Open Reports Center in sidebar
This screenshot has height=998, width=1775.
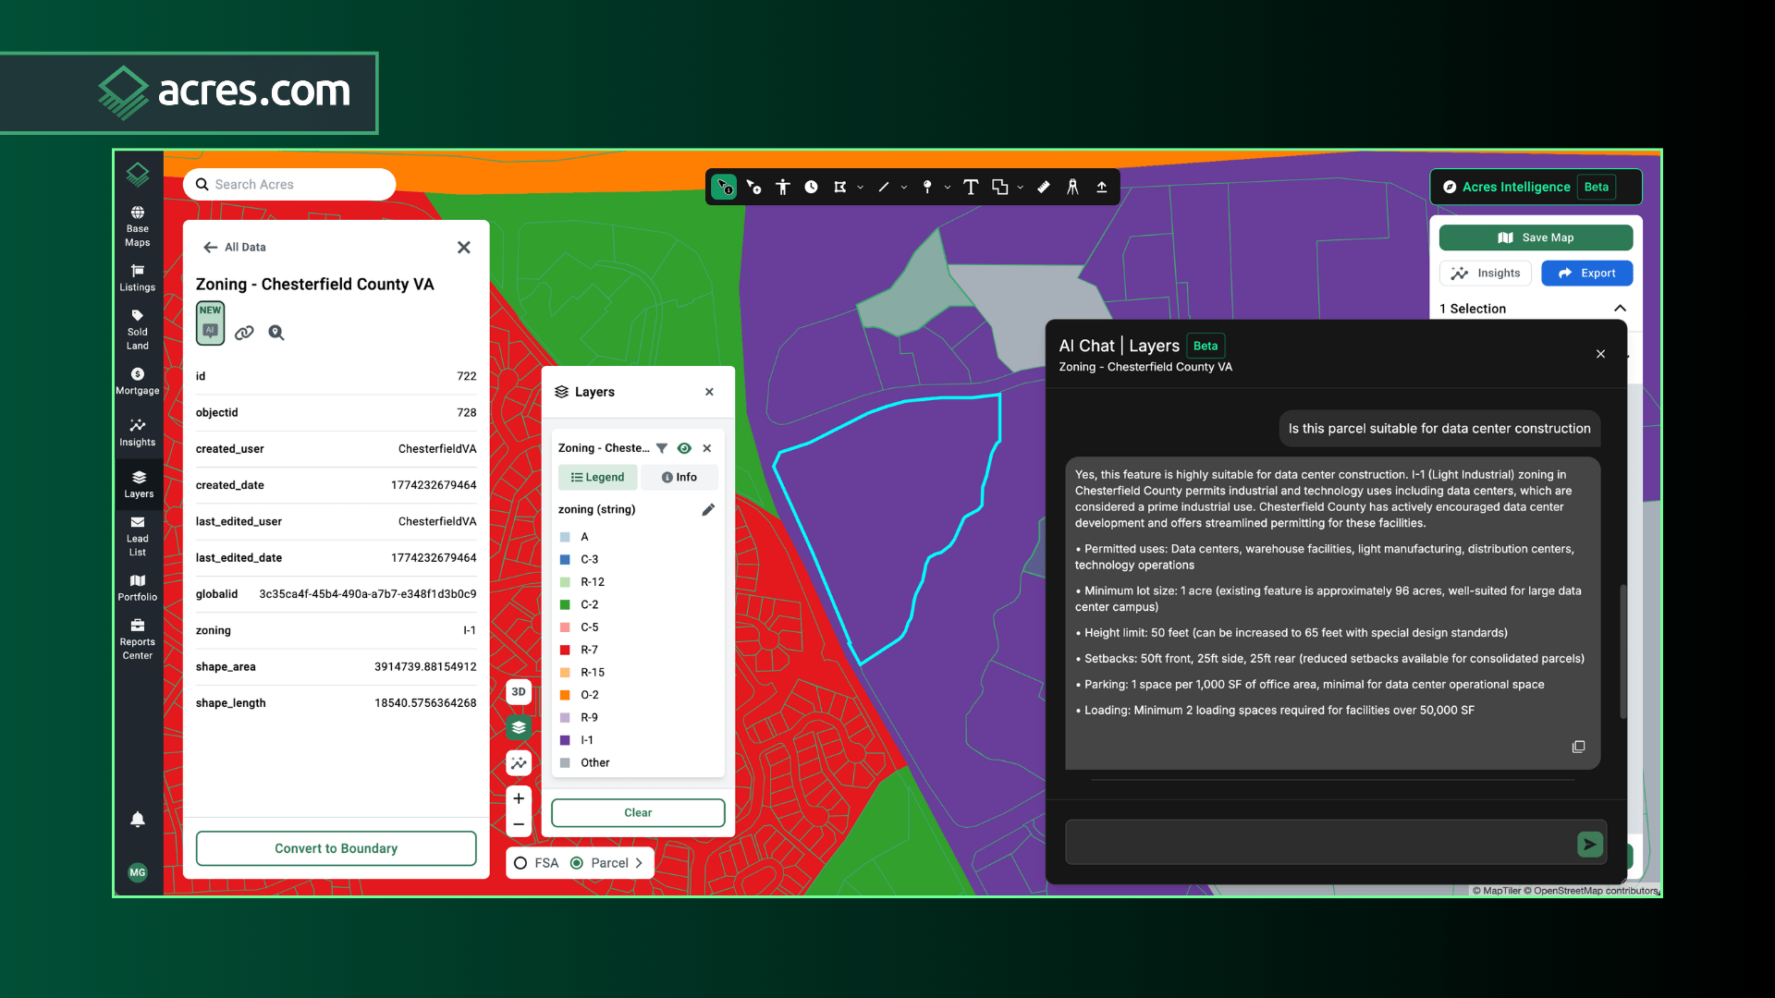pyautogui.click(x=138, y=639)
